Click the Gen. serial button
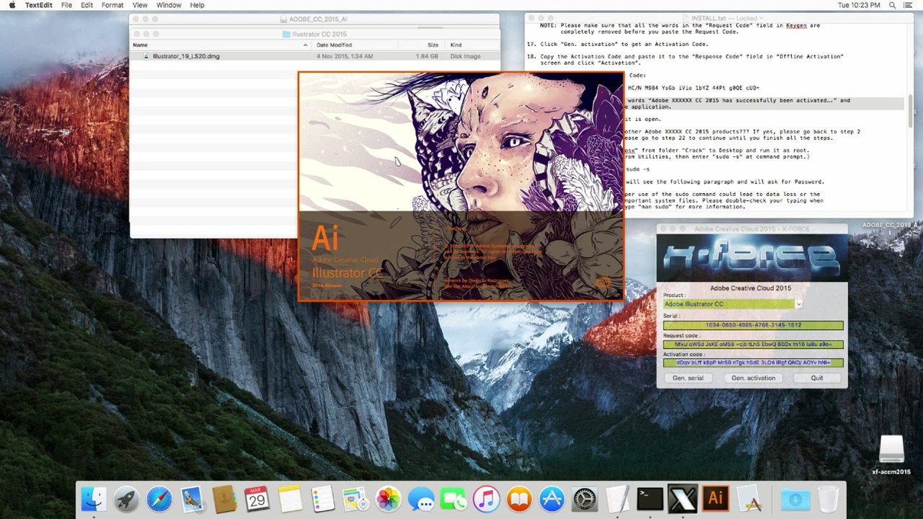This screenshot has width=923, height=519. (x=688, y=378)
